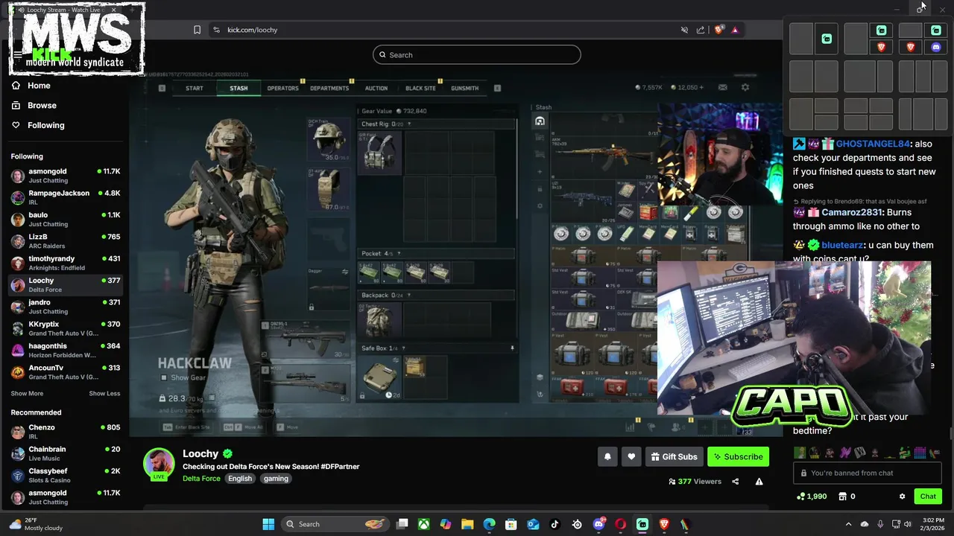
Task: Open Microsoft Copilot from taskbar
Action: click(x=446, y=524)
